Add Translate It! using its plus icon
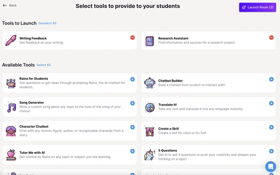The height and width of the screenshot is (175, 280). (271, 103)
